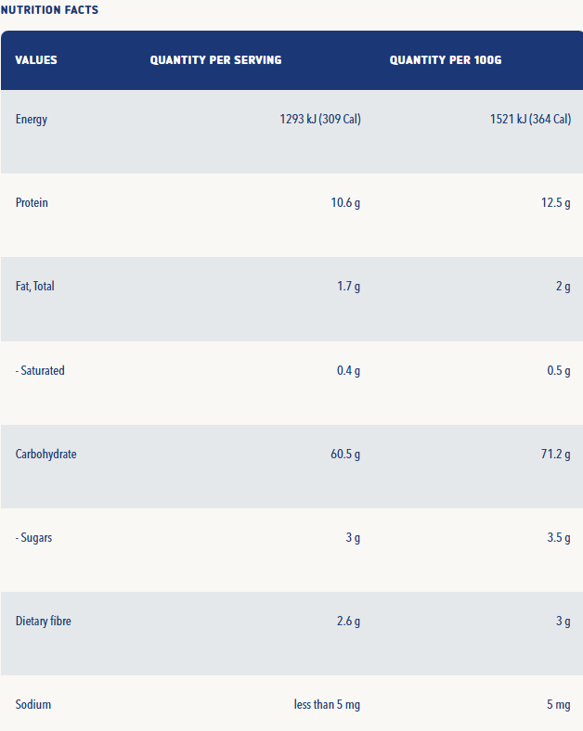This screenshot has height=731, width=583.
Task: Click the Nutrition Facts heading
Action: [x=49, y=10]
